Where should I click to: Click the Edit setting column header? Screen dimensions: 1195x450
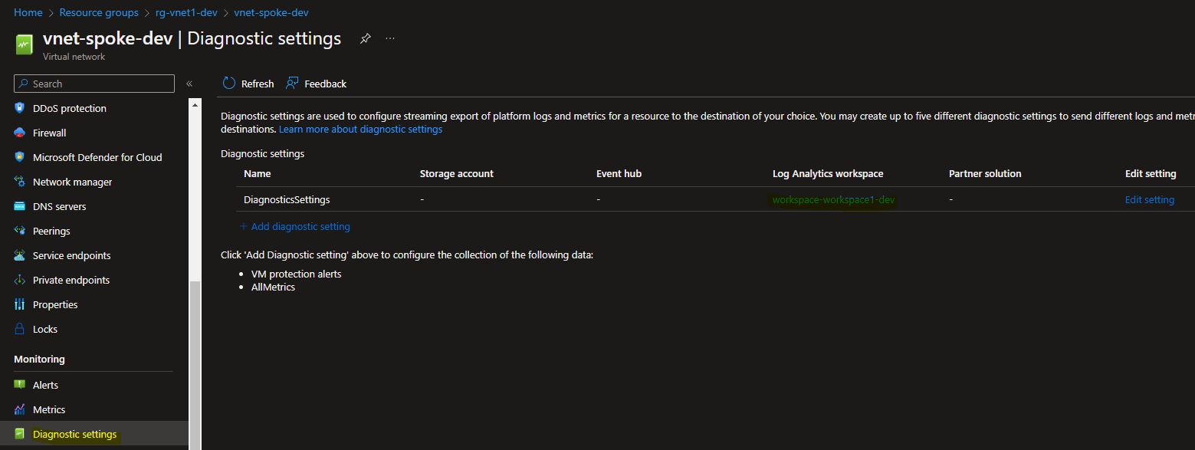click(1151, 173)
